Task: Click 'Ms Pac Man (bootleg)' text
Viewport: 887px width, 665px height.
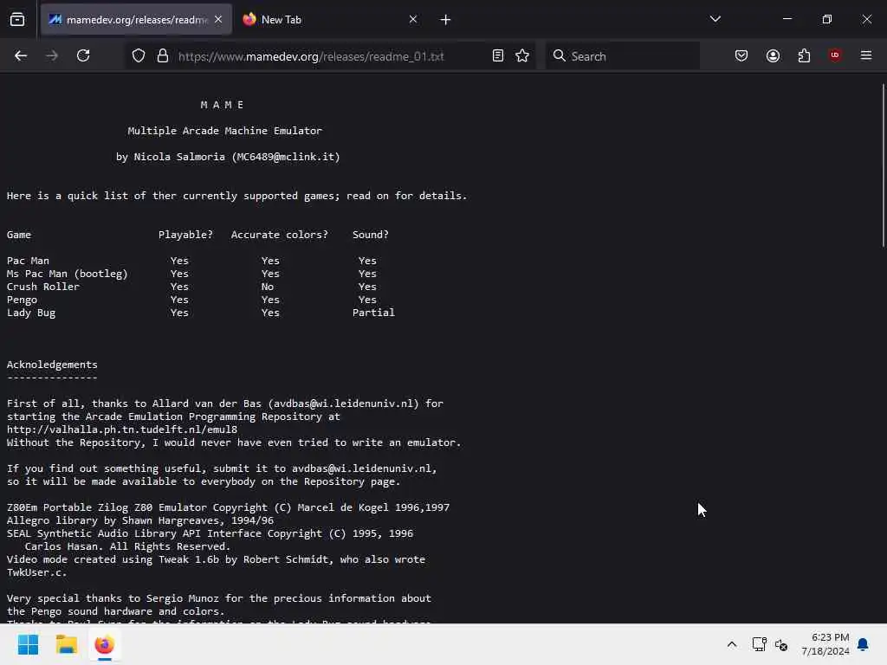Action: click(68, 274)
